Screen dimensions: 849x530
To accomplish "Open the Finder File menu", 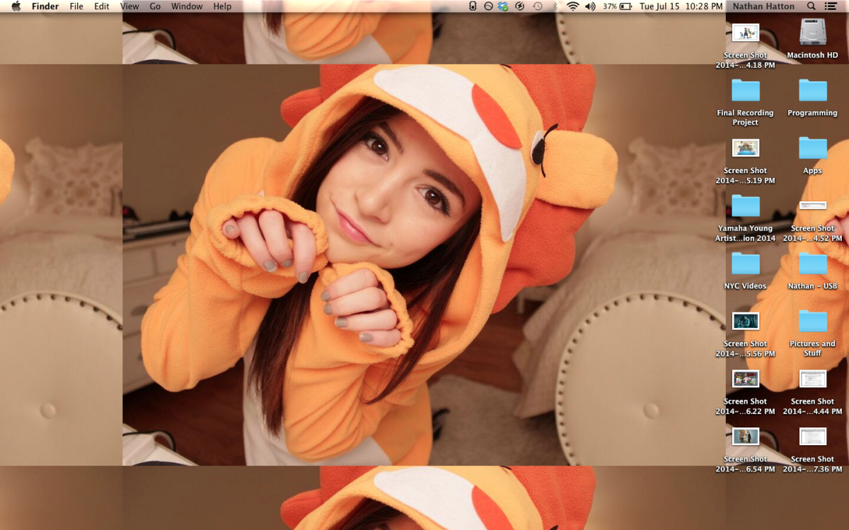I will pyautogui.click(x=76, y=6).
